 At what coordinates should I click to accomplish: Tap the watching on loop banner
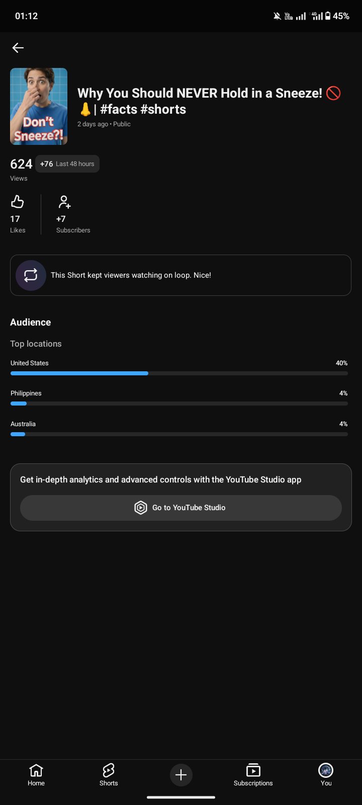pyautogui.click(x=180, y=275)
